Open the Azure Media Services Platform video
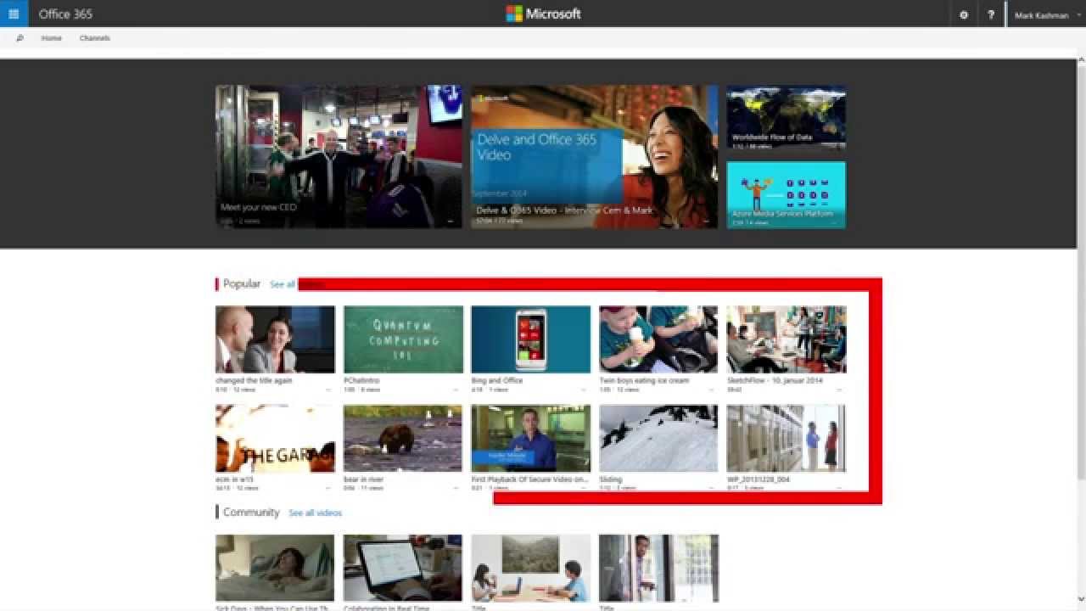 point(786,195)
